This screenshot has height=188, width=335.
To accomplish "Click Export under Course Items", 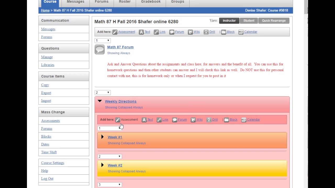I will pyautogui.click(x=46, y=93).
